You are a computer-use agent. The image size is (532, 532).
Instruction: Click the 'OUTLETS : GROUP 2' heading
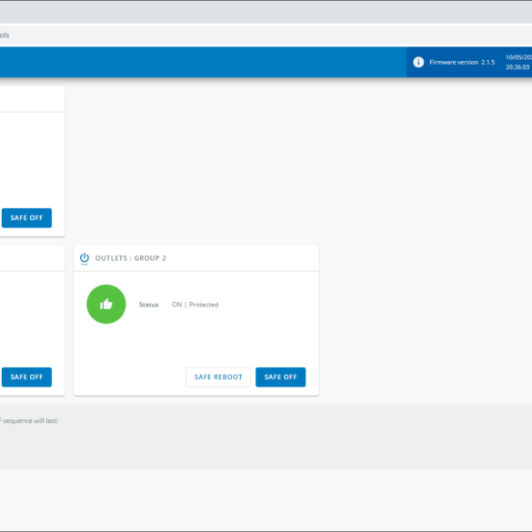point(131,258)
